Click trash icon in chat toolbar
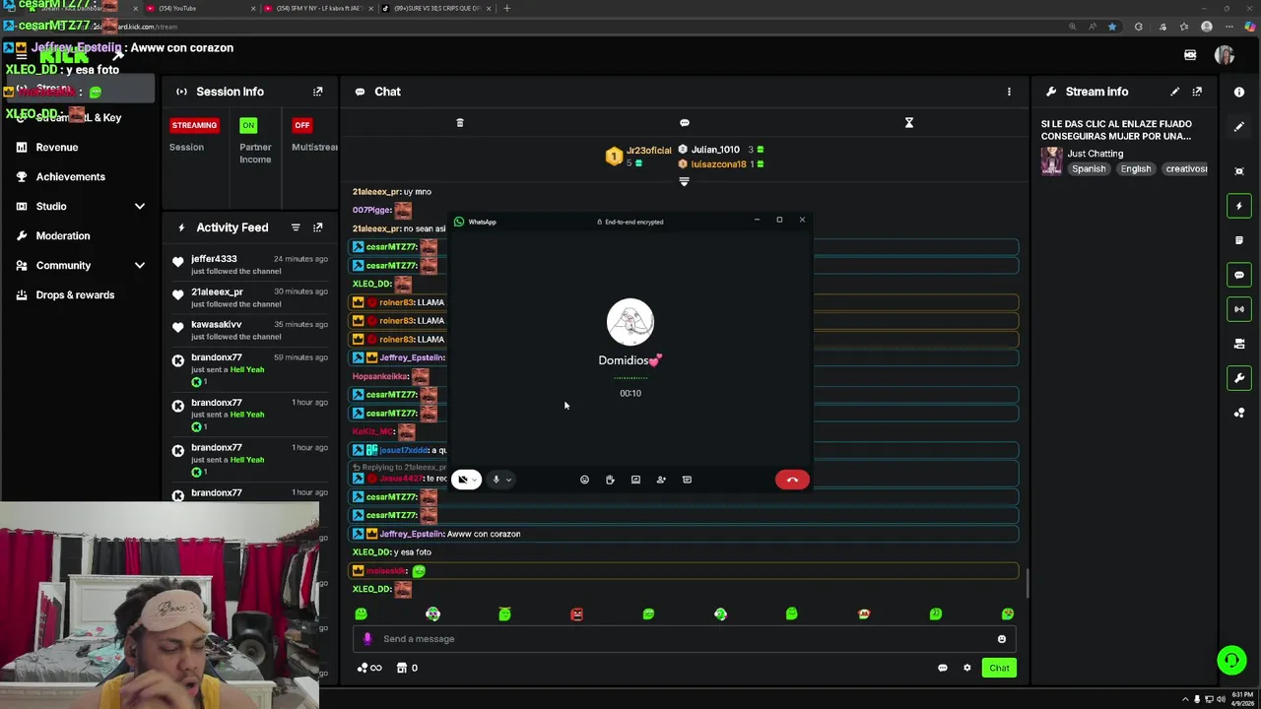1261x709 pixels. [x=459, y=123]
